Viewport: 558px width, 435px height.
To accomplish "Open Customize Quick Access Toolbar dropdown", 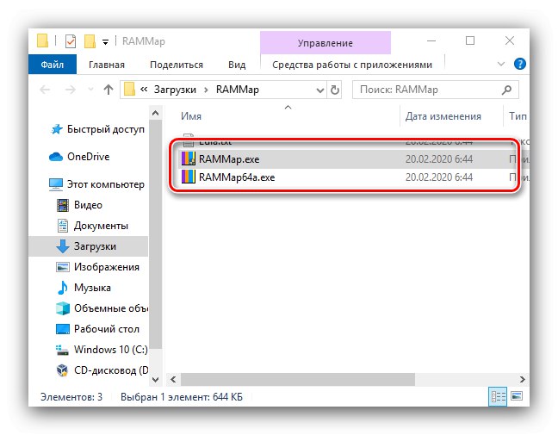I will click(x=105, y=42).
